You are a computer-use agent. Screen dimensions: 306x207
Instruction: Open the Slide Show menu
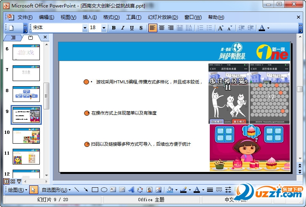[162, 17]
